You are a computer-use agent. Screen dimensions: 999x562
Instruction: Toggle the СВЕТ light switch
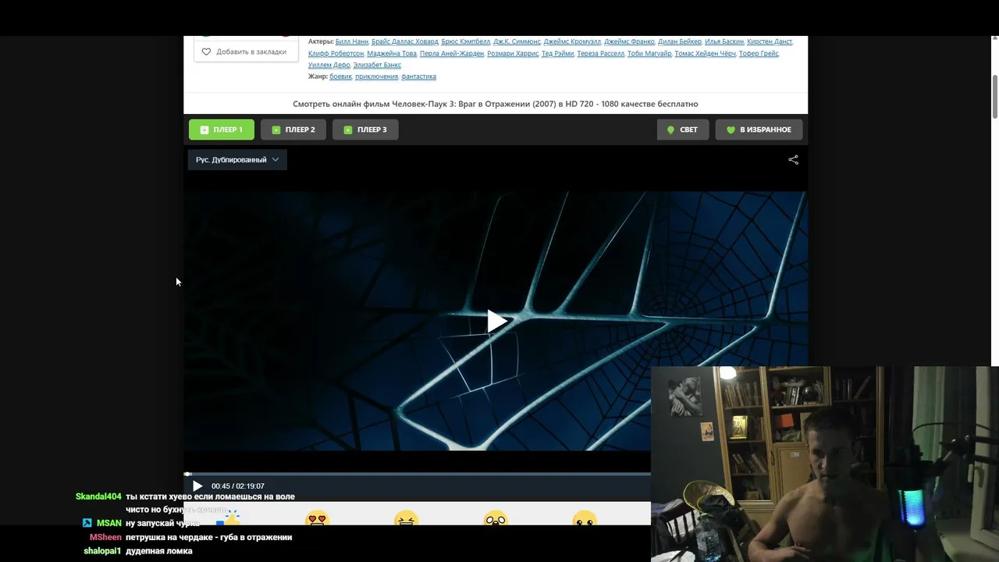pos(682,130)
